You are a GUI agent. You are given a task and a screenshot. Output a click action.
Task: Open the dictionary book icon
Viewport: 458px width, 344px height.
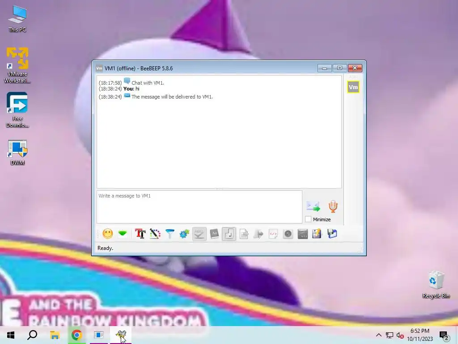coord(214,234)
